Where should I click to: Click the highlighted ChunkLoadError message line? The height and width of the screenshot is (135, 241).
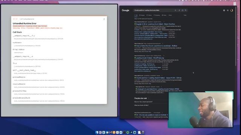pyautogui.click(x=30, y=26)
